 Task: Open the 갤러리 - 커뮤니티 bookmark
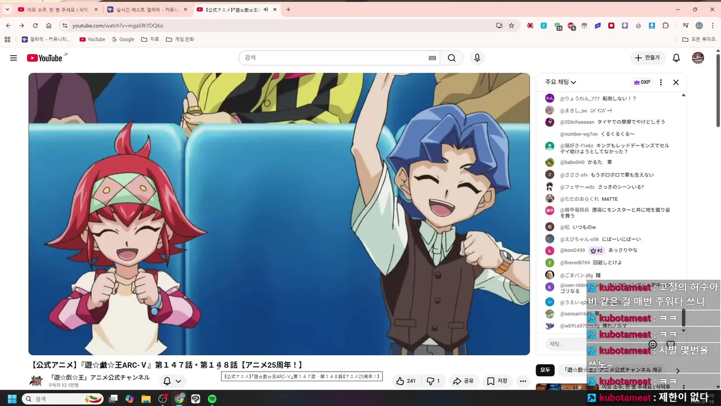coord(46,39)
